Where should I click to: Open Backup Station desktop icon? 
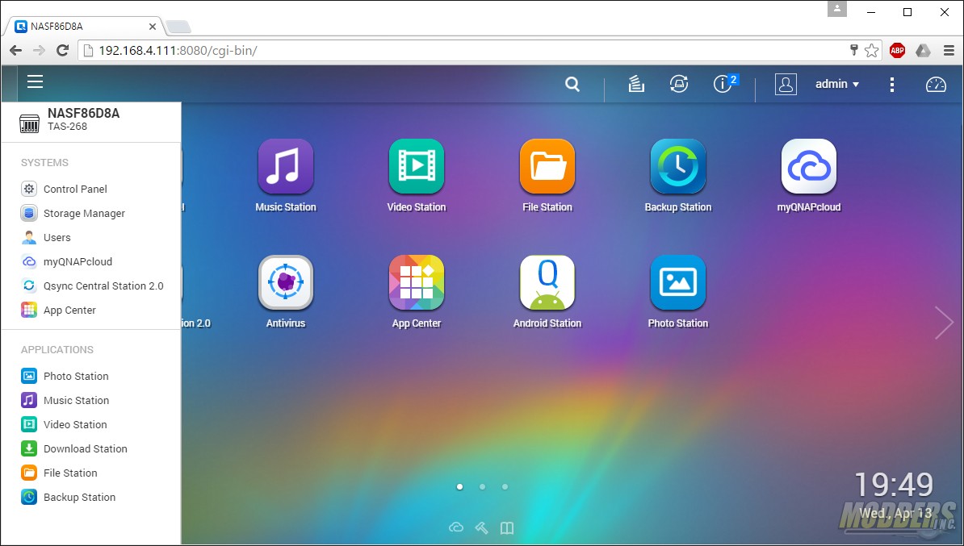pyautogui.click(x=678, y=166)
